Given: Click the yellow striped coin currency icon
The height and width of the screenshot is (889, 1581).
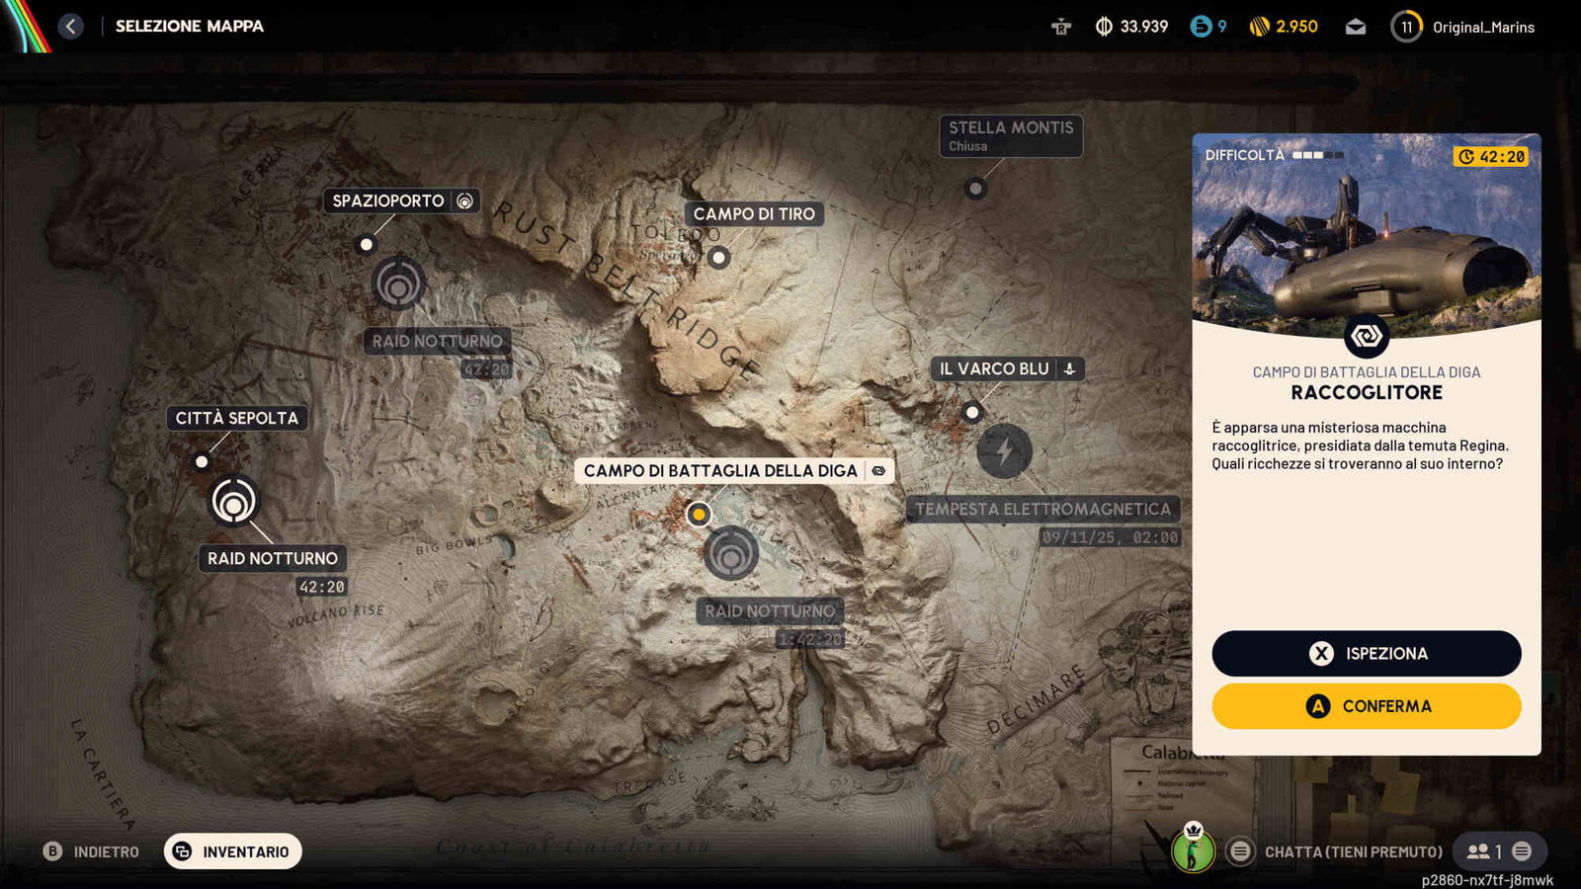Looking at the screenshot, I should point(1259,27).
